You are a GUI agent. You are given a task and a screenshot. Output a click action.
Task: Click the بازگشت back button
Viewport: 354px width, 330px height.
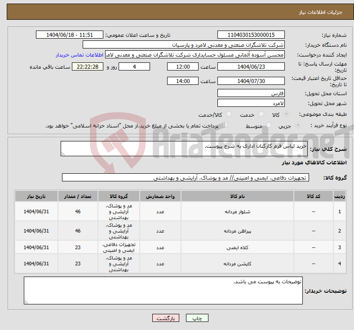(165, 318)
